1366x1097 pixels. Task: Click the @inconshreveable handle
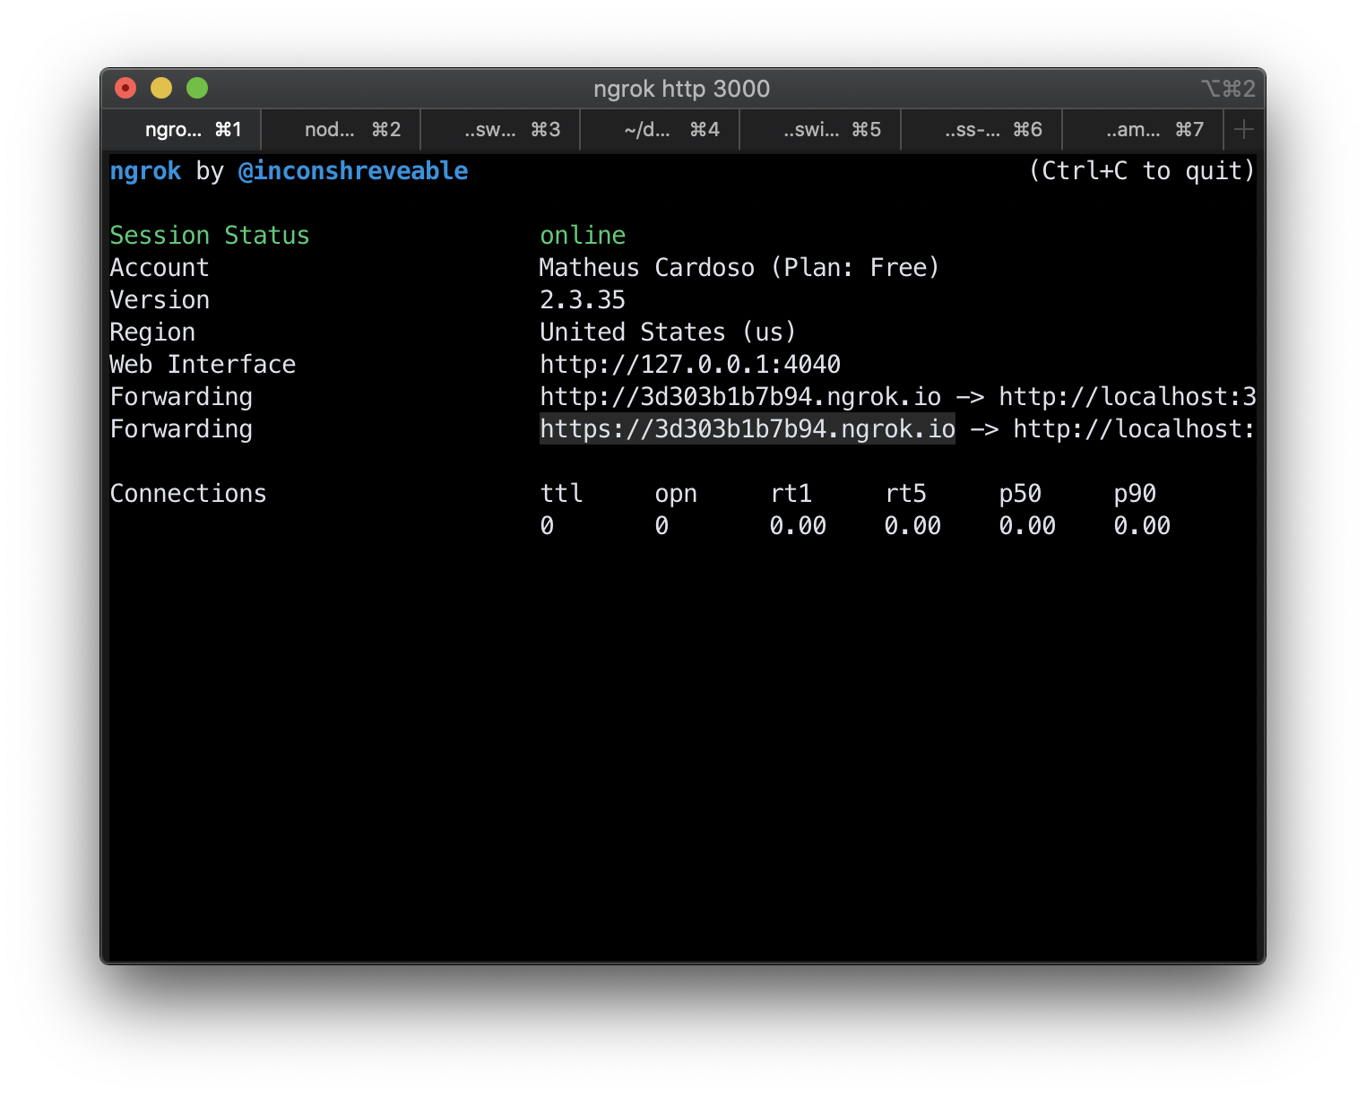(353, 171)
